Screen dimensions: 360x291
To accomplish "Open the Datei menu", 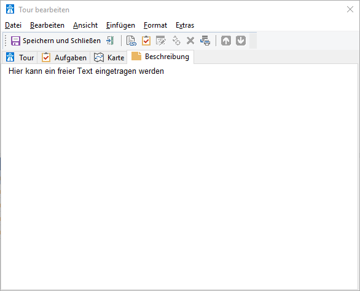I will [13, 25].
